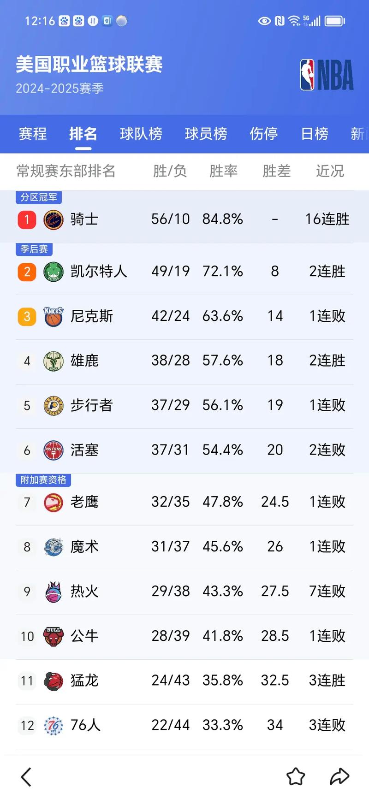Tap the star favorite icon
Image resolution: width=369 pixels, height=799 pixels.
[296, 776]
